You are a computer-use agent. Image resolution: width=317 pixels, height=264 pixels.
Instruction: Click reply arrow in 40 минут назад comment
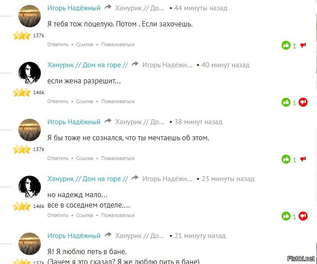pos(135,64)
